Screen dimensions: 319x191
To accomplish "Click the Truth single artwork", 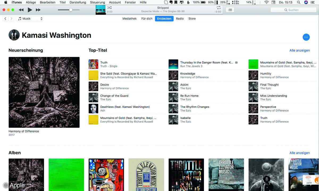I will [x=93, y=64].
